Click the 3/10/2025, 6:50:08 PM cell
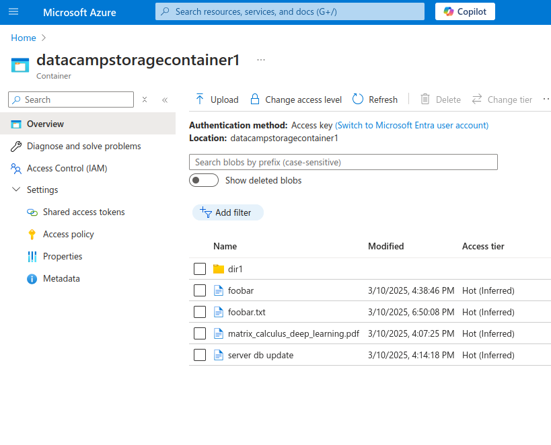551x445 pixels. pyautogui.click(x=411, y=312)
